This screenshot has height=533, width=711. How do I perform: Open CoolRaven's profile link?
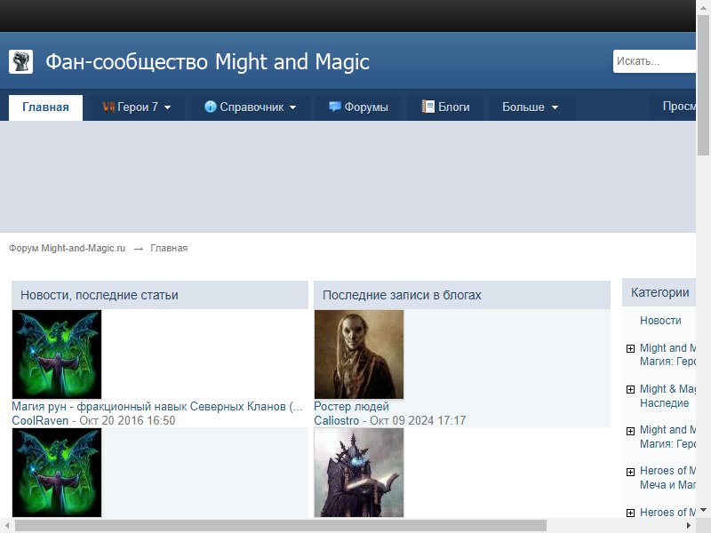click(40, 420)
